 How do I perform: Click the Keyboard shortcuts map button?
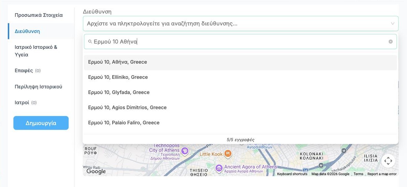pyautogui.click(x=292, y=174)
